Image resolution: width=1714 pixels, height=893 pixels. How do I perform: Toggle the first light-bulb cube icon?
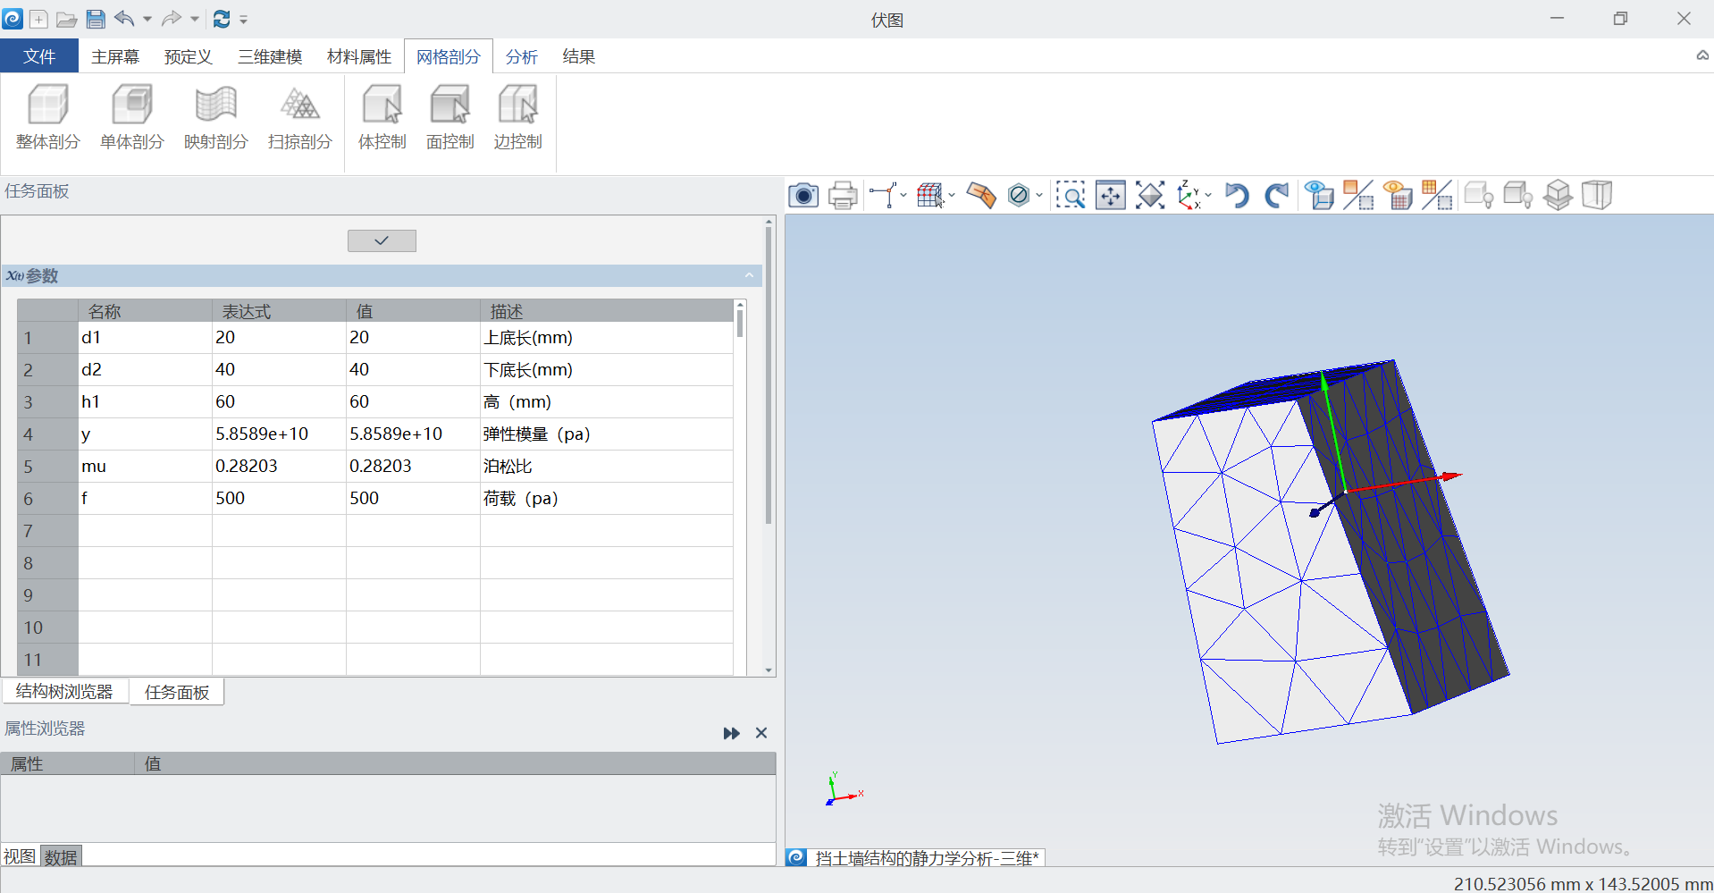[1479, 195]
